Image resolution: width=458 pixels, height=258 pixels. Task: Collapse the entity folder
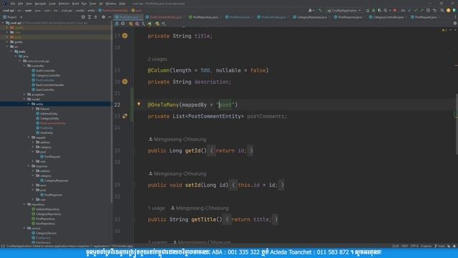click(29, 104)
